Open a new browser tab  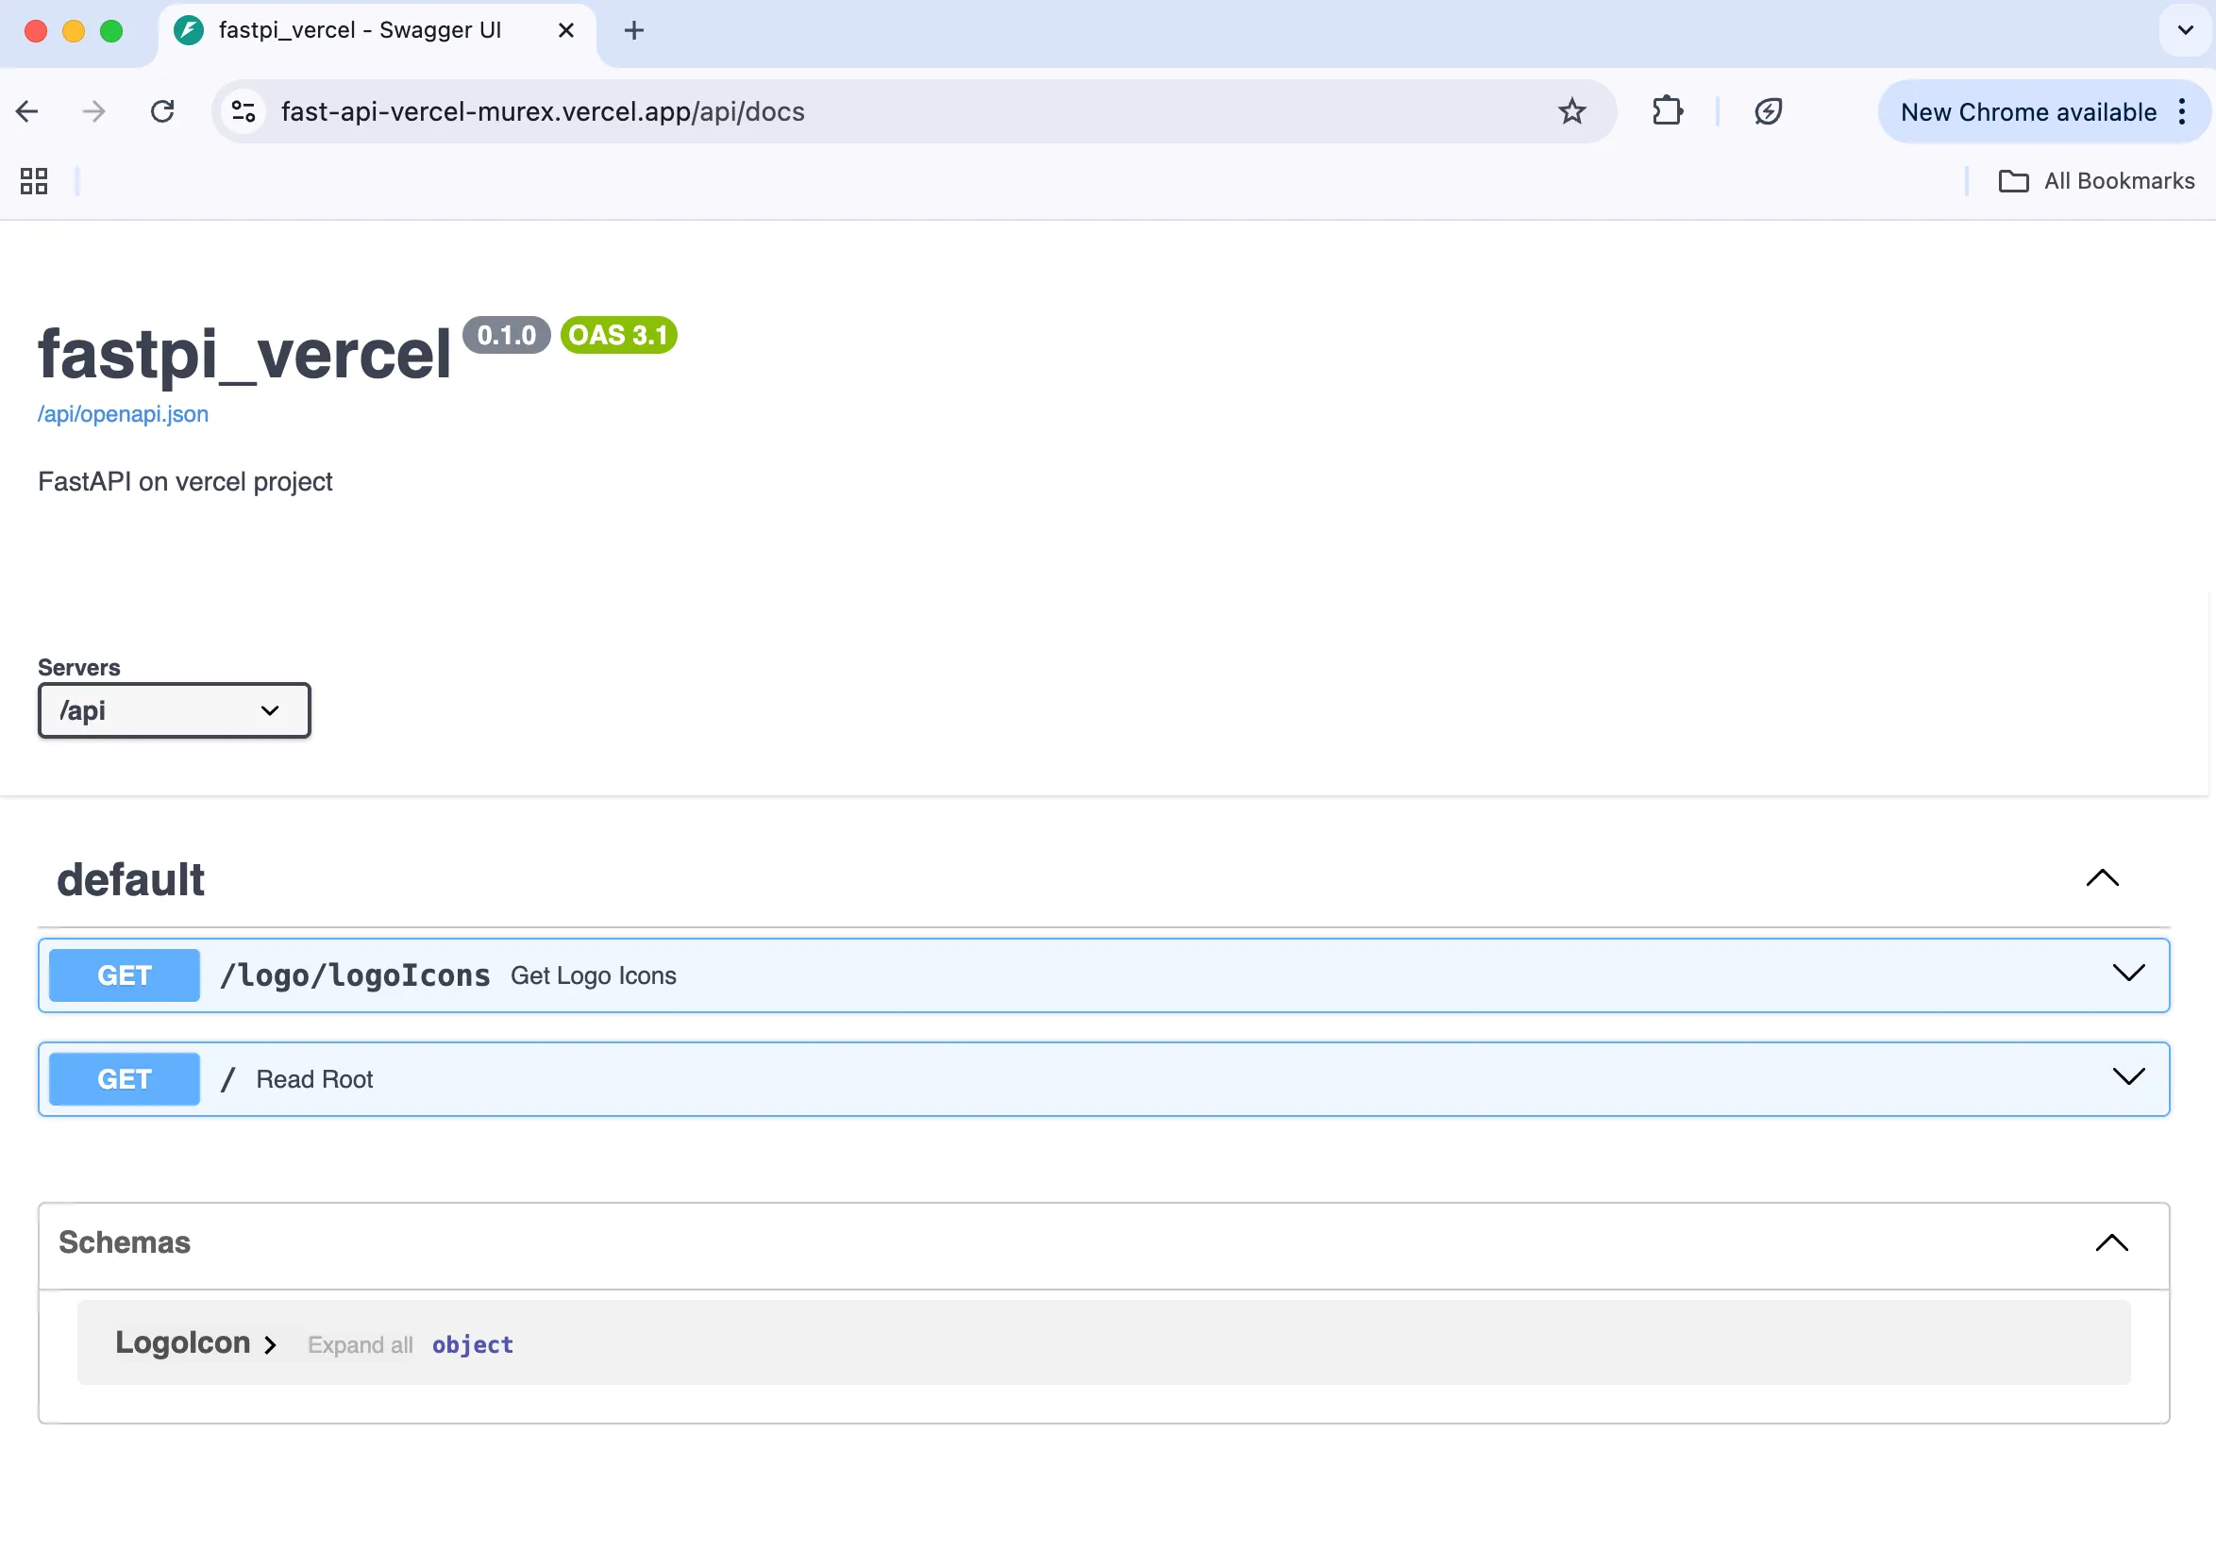pos(634,31)
